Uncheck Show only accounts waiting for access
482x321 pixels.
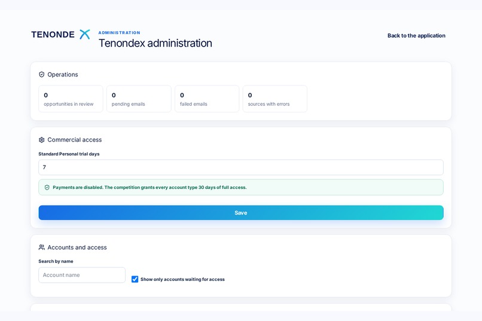tap(135, 279)
